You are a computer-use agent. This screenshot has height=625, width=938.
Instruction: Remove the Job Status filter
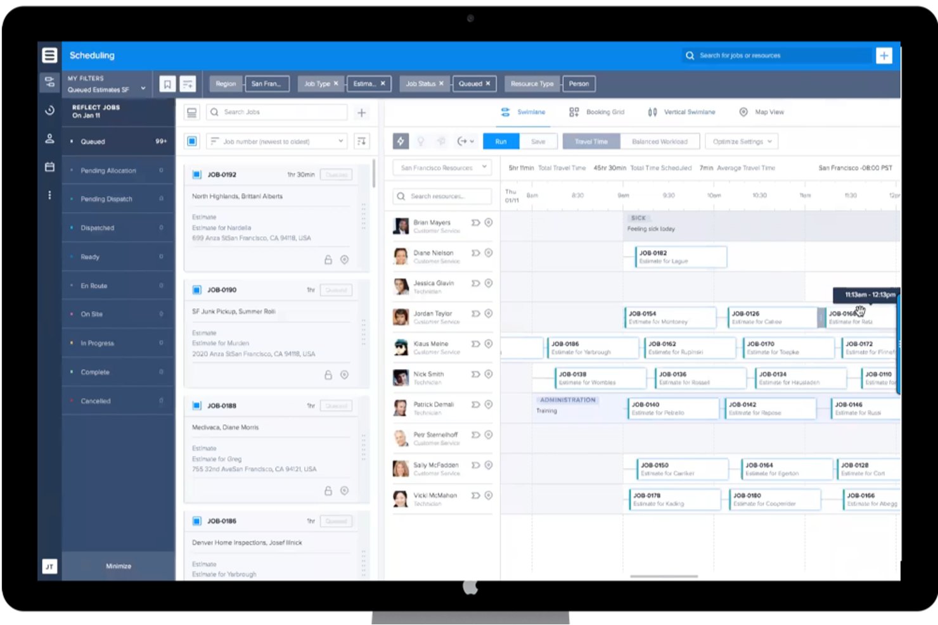pos(441,84)
